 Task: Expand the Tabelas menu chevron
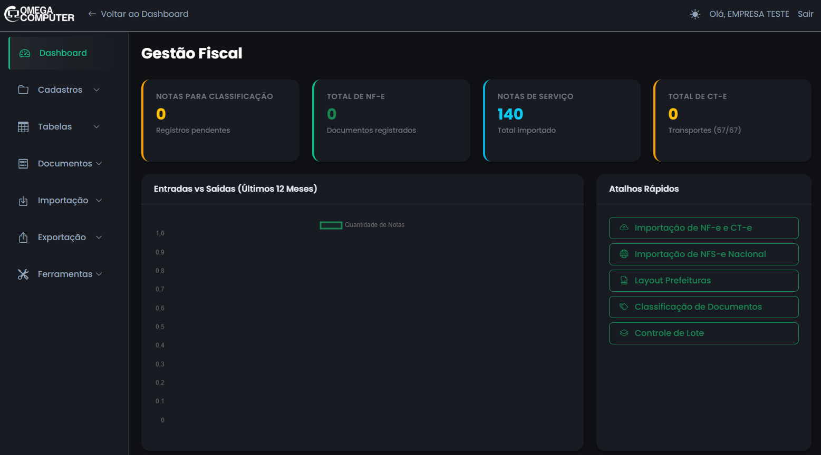(96, 127)
